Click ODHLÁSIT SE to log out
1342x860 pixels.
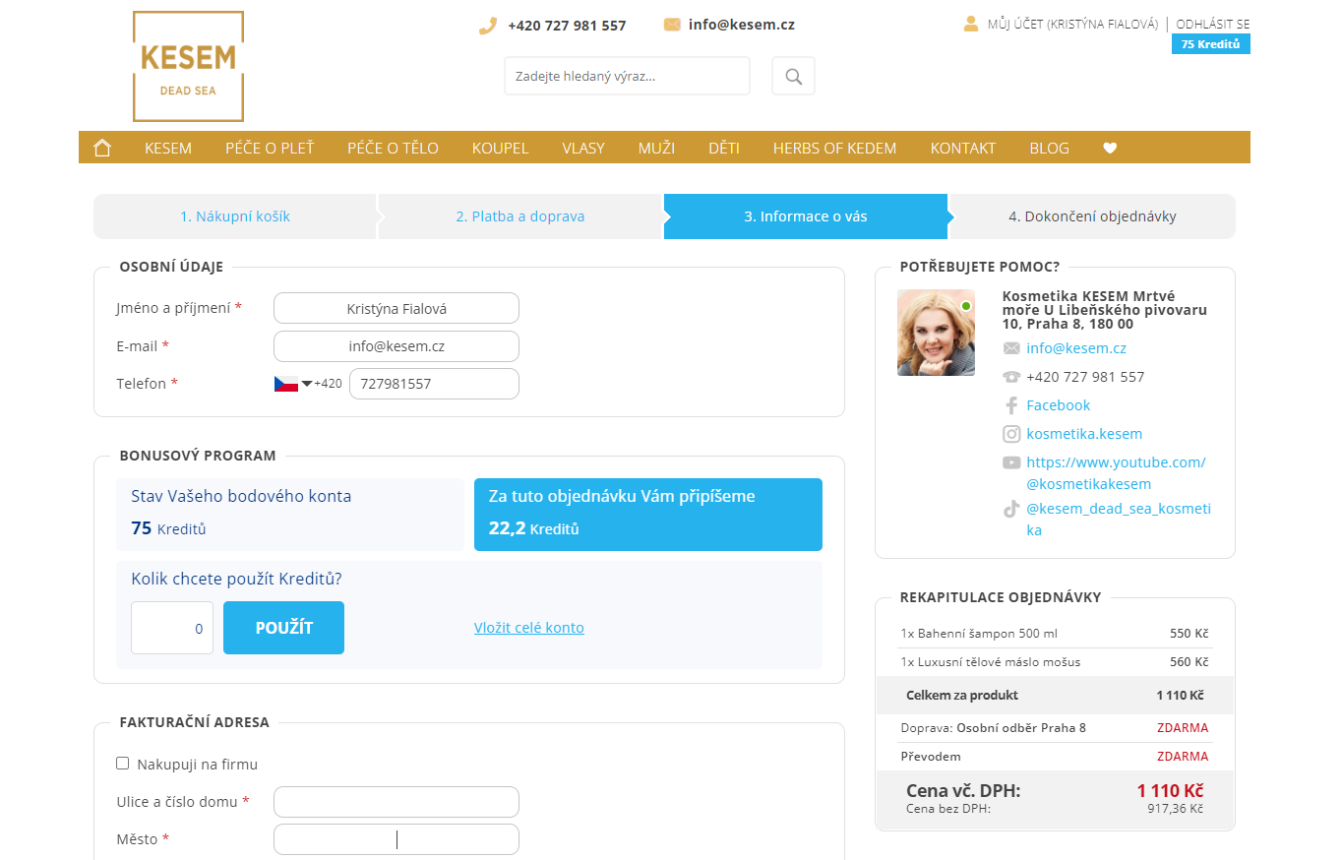[1213, 25]
